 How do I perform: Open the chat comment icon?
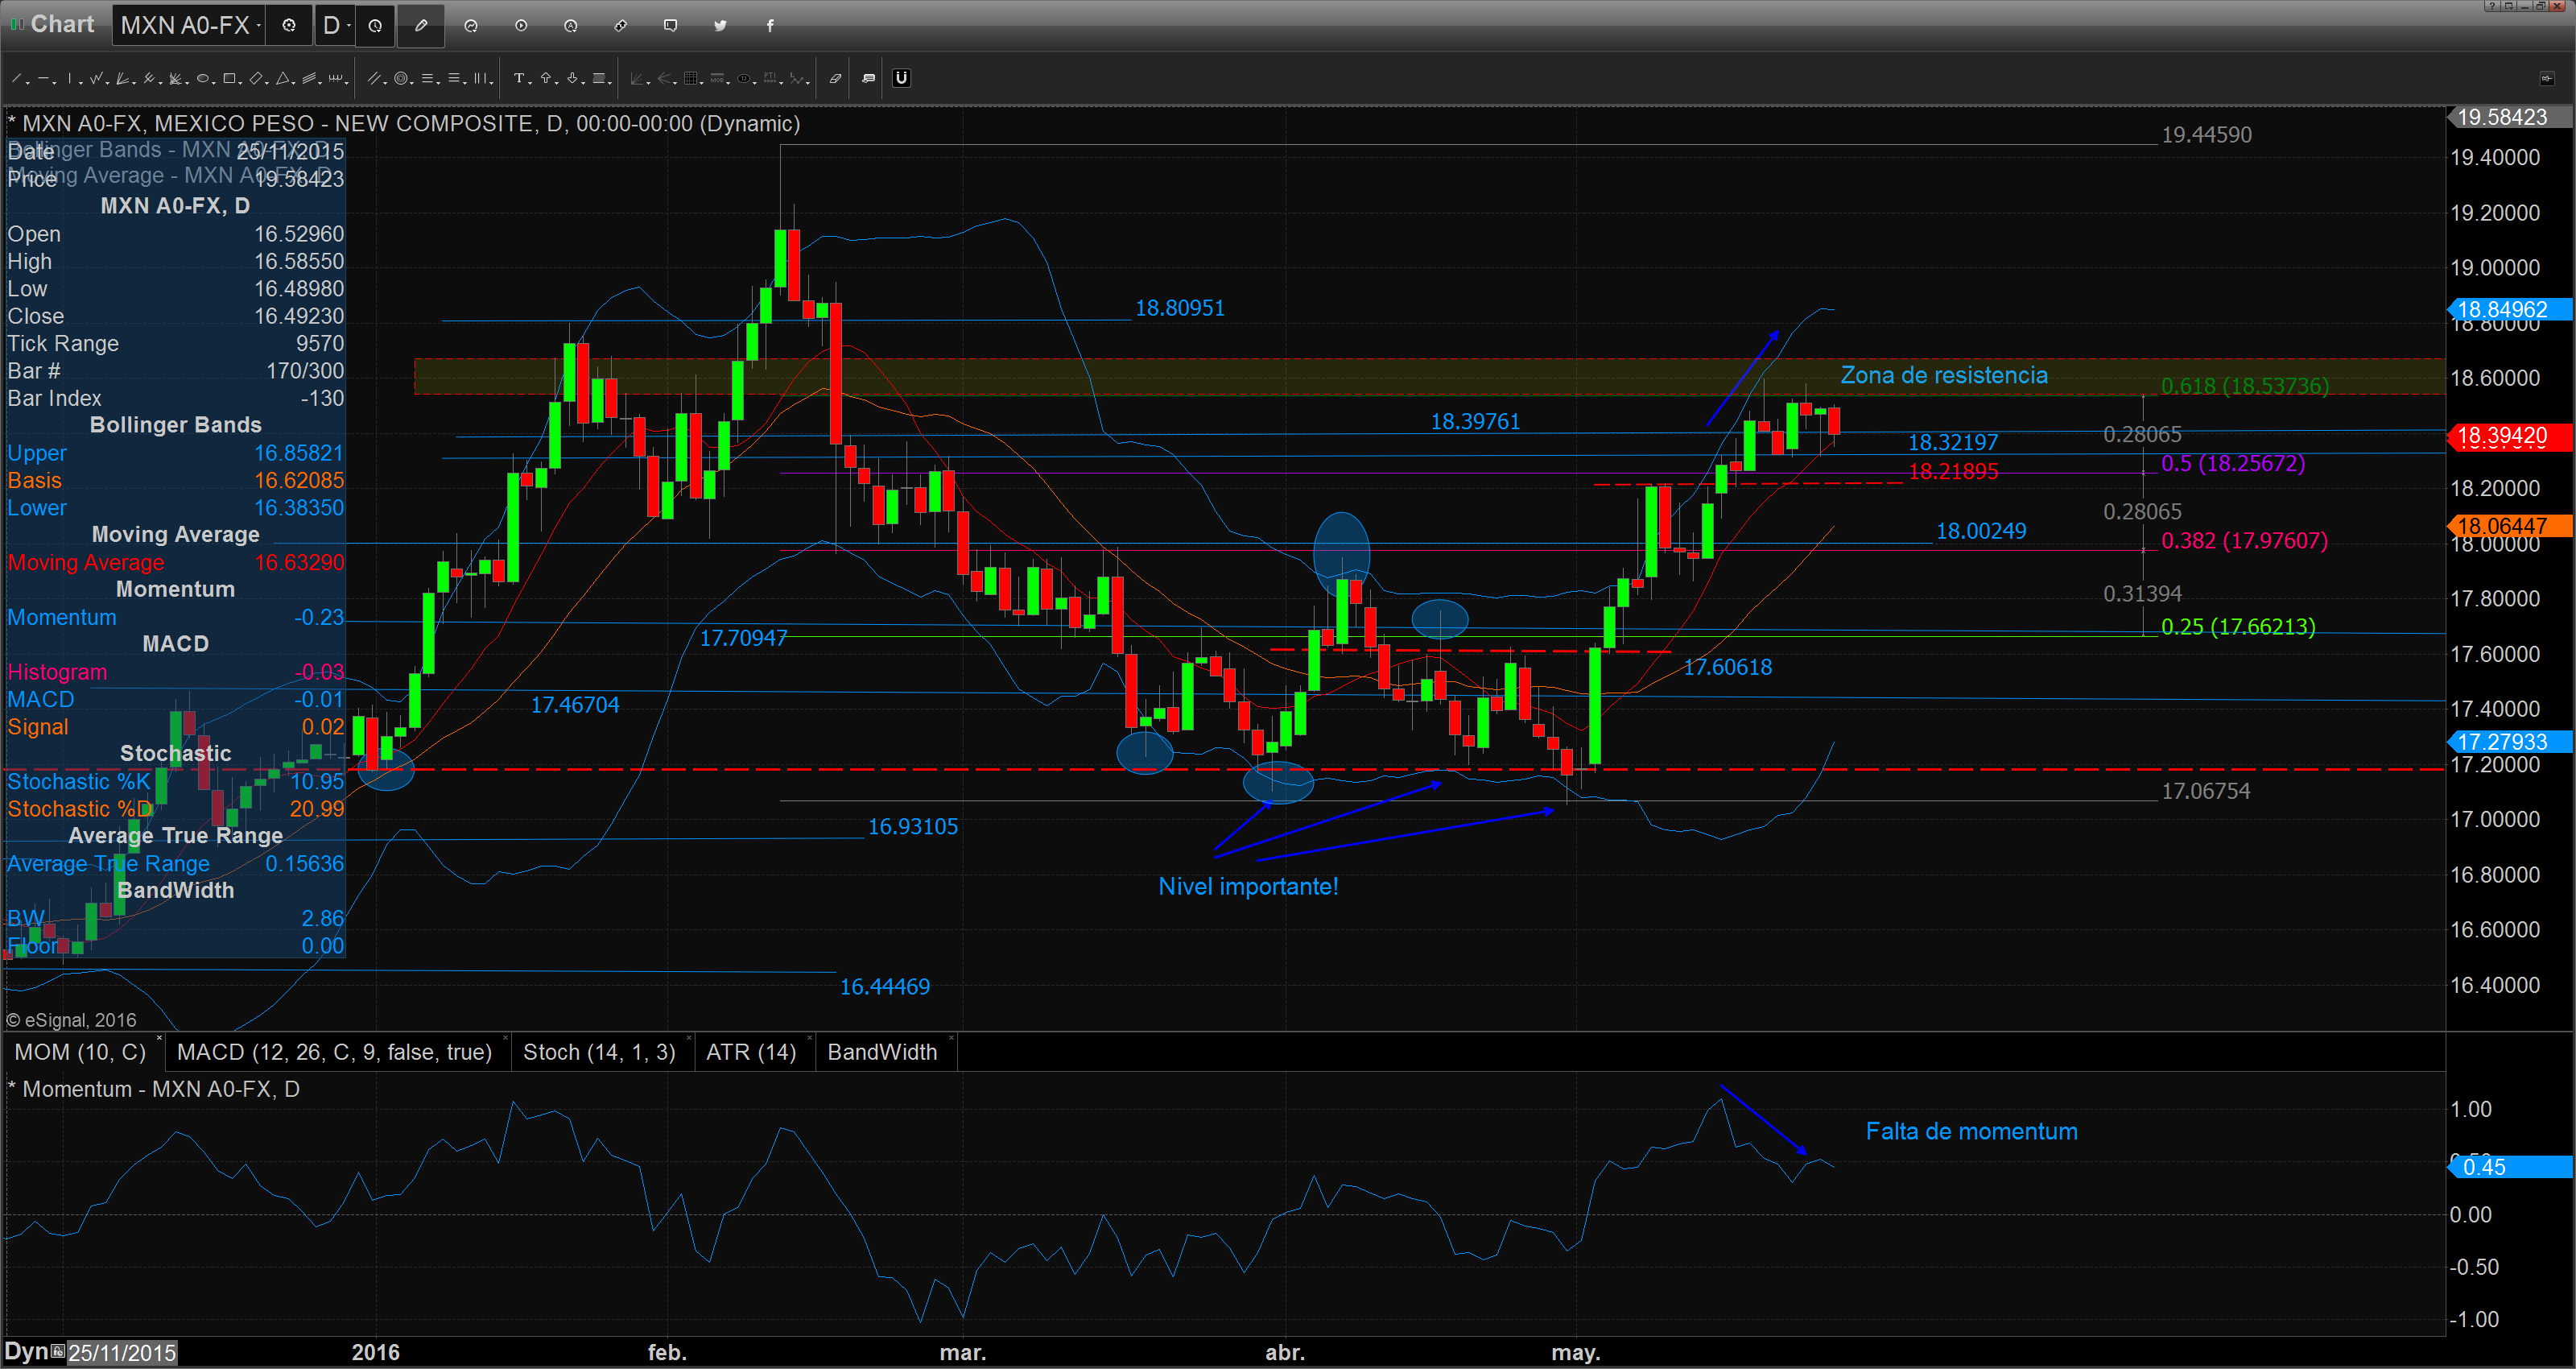[x=671, y=25]
